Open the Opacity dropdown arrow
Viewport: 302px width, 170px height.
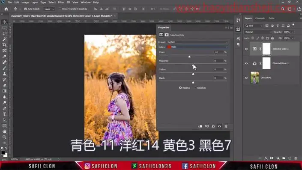click(x=293, y=32)
